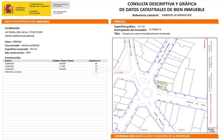Click the '10,739000 %' participation value

[155, 30]
